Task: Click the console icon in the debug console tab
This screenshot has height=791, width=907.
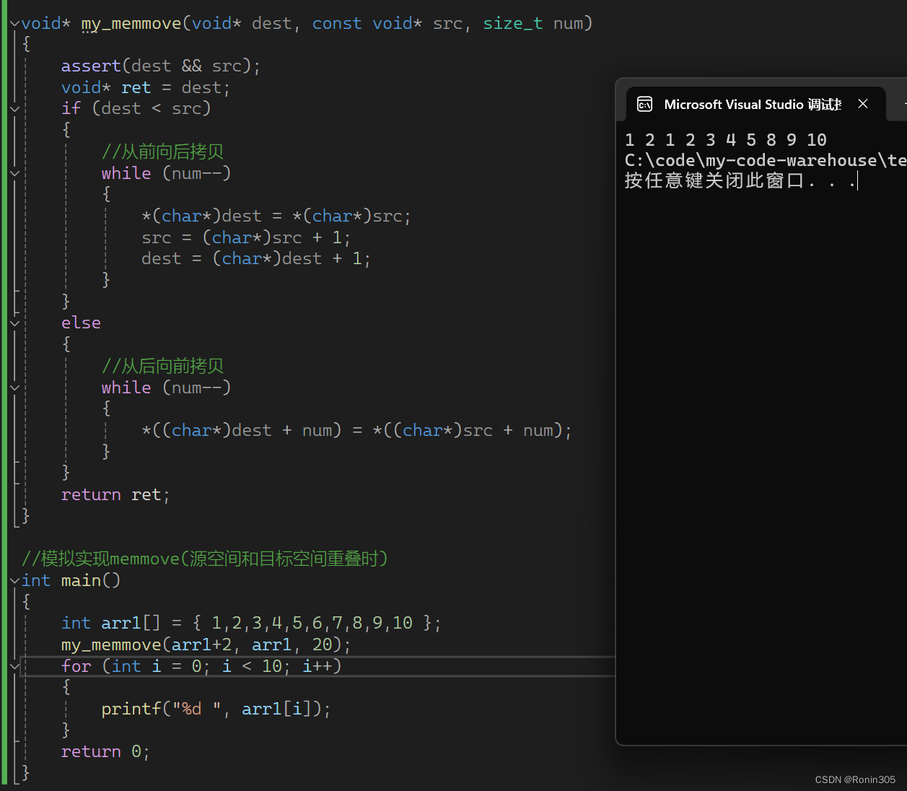Action: pyautogui.click(x=644, y=105)
